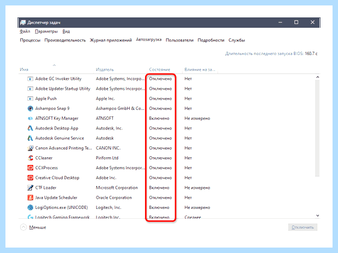Select the CTF Loader name text

46,188
